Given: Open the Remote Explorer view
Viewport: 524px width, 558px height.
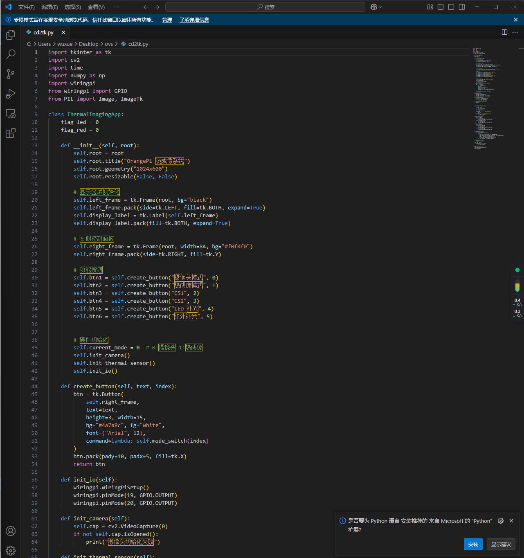Looking at the screenshot, I should (x=11, y=114).
